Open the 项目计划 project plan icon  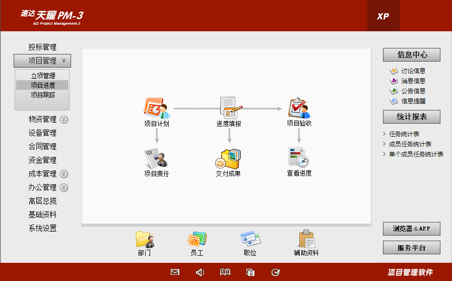(156, 107)
